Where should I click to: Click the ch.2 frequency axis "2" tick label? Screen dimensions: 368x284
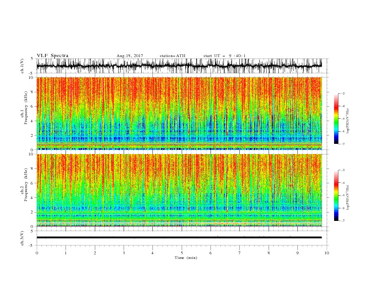click(x=32, y=212)
